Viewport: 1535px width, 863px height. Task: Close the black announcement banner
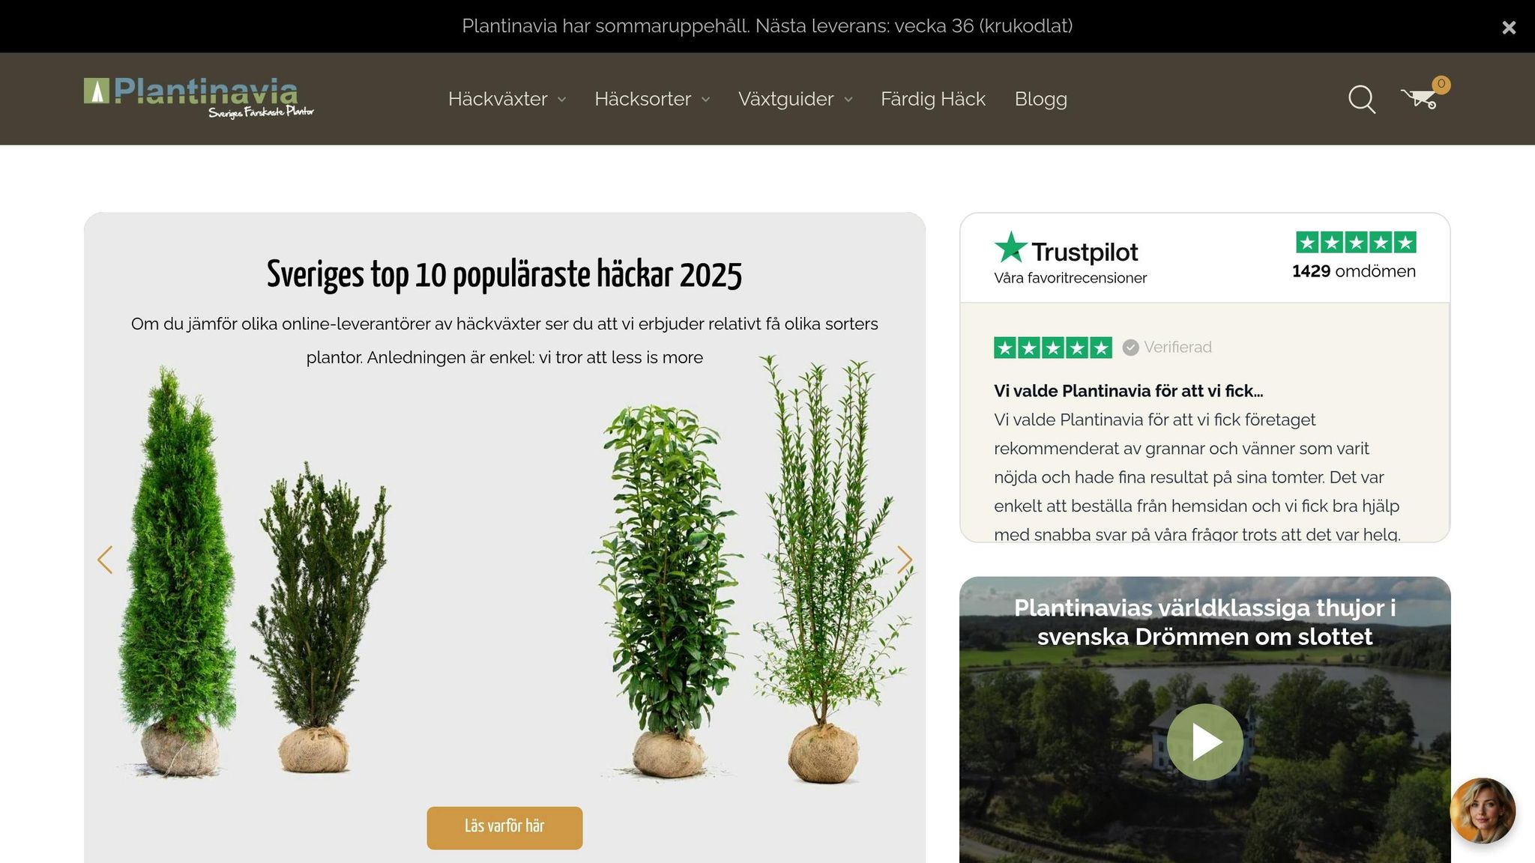[1509, 28]
